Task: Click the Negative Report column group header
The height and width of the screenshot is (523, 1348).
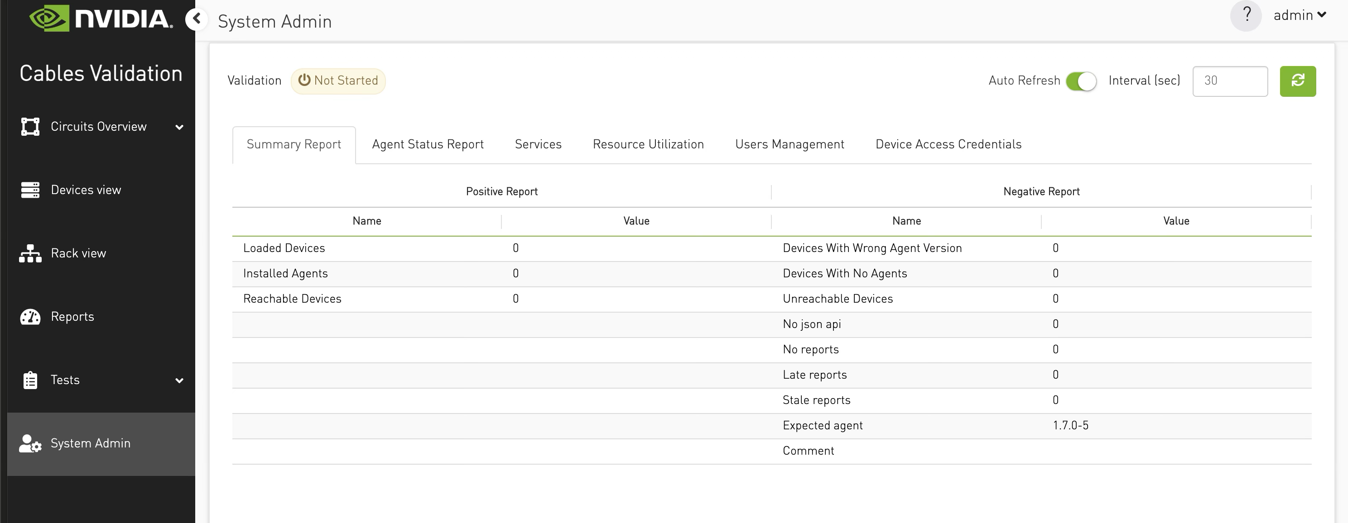Action: coord(1041,192)
